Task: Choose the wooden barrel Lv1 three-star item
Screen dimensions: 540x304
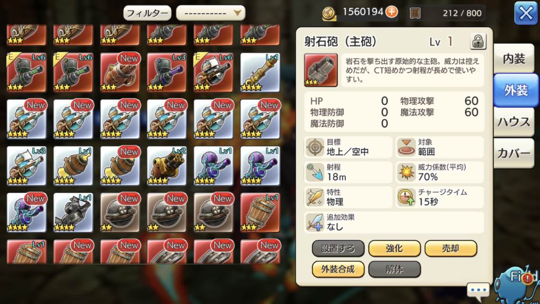Action: [x=260, y=212]
